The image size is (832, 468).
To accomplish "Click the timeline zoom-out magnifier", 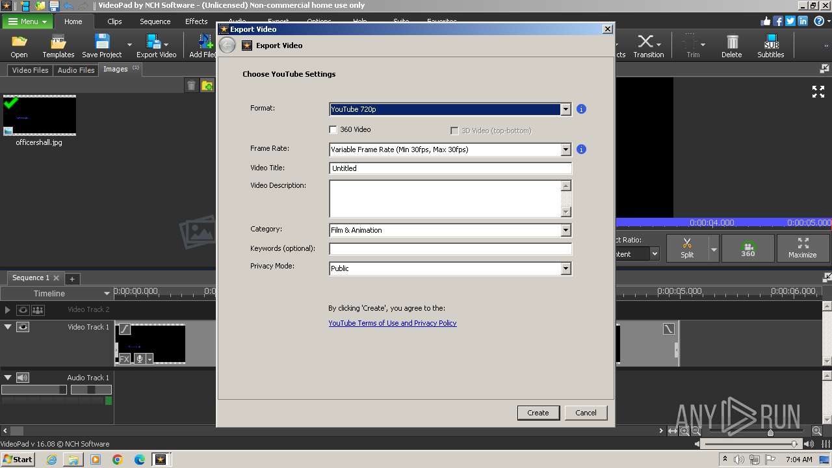I will coord(696,431).
